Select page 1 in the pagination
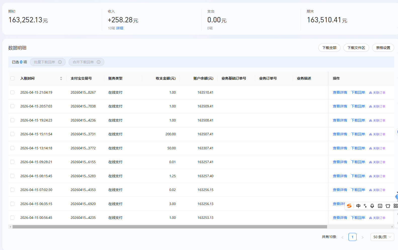 pyautogui.click(x=352, y=237)
